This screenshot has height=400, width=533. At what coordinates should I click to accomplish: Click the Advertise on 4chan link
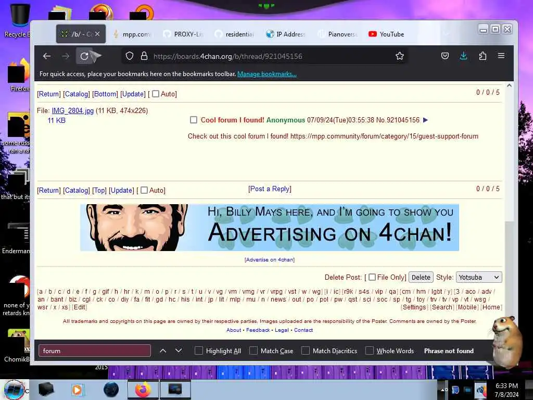coord(270,259)
